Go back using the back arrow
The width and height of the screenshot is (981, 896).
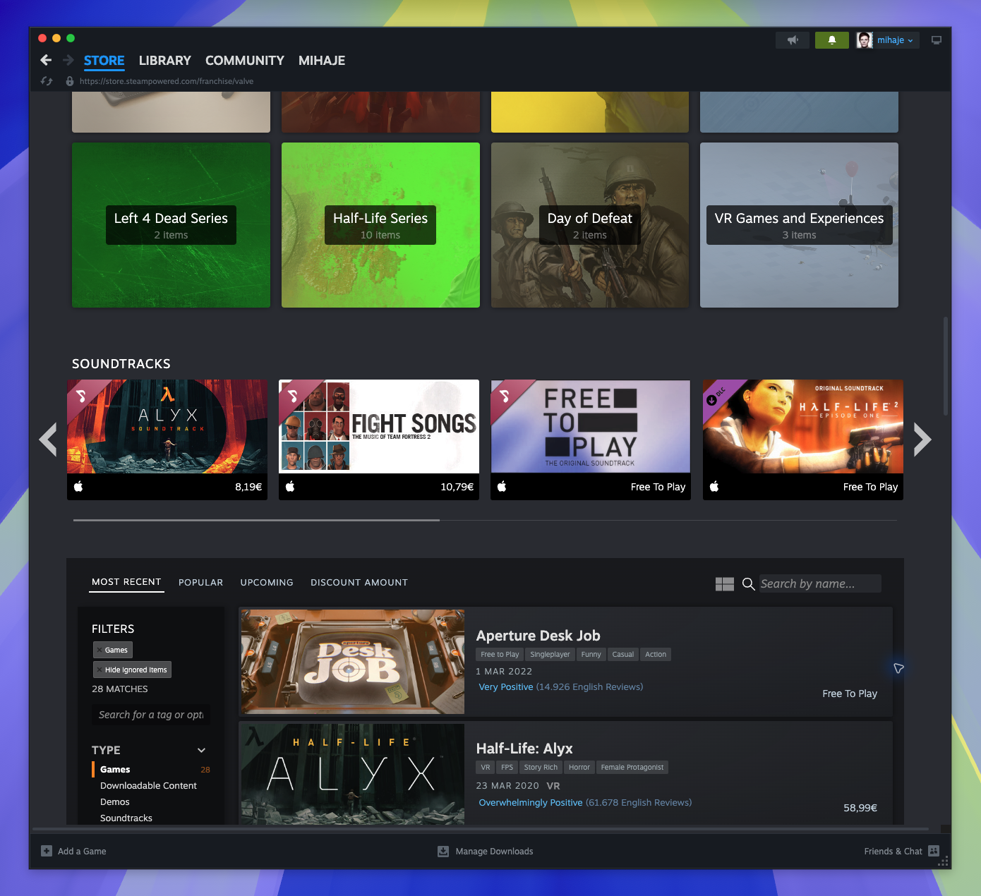[46, 60]
